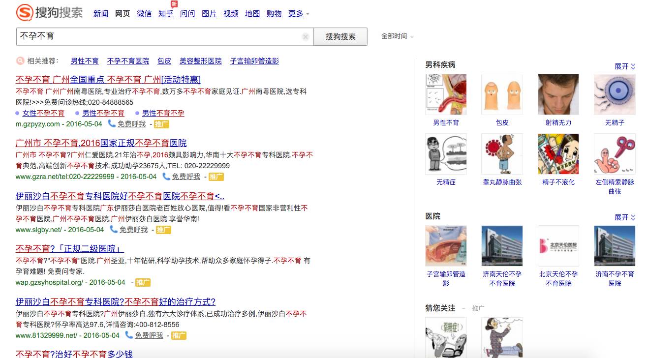The width and height of the screenshot is (648, 358).
Task: Switch to the 地图 tab
Action: [x=252, y=14]
